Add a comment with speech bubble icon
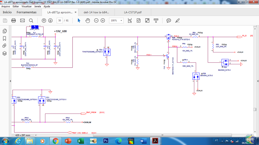 pos(169,21)
